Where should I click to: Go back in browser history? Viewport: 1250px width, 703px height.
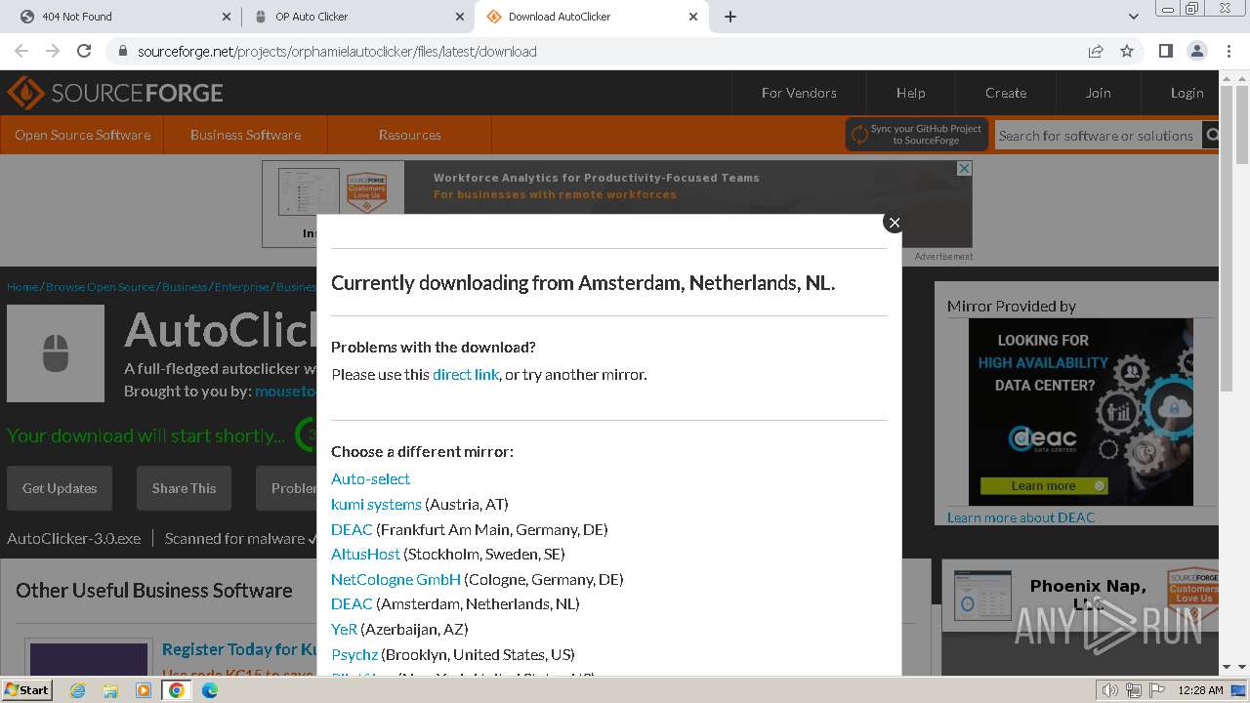(21, 51)
